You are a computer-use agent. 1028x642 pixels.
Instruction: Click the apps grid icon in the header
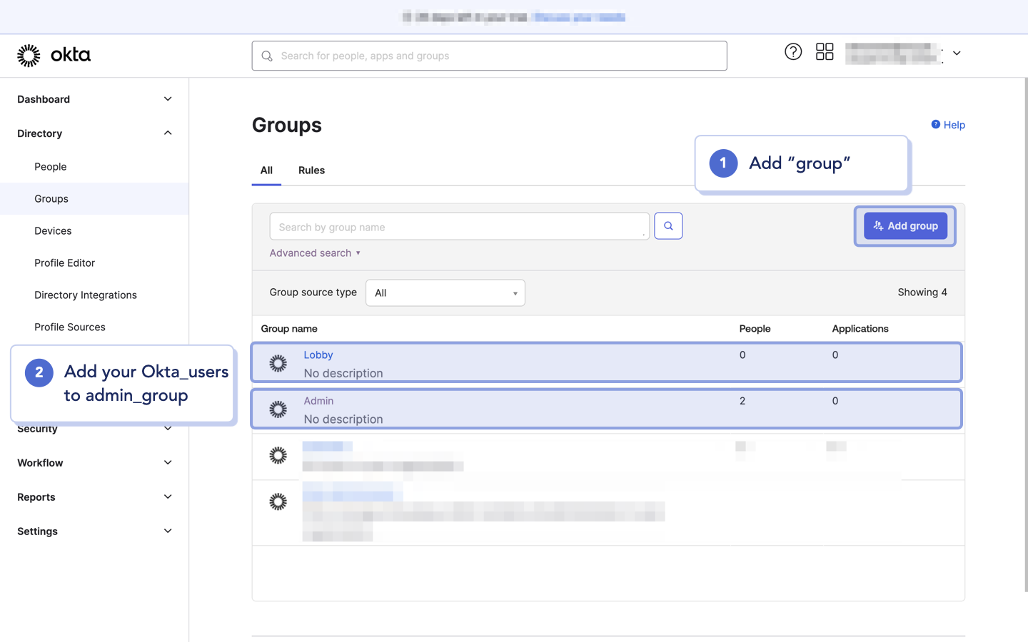tap(825, 51)
